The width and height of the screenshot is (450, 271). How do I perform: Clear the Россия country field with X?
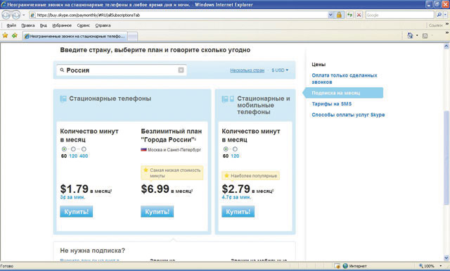181,70
